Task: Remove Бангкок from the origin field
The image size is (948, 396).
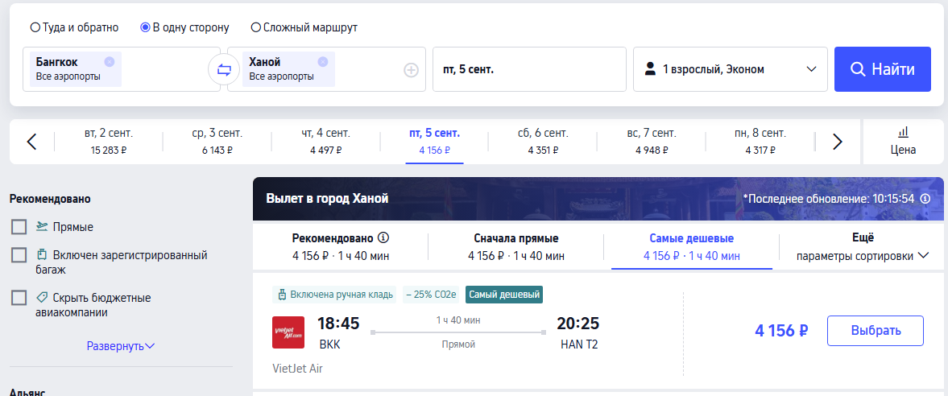Action: (x=109, y=61)
